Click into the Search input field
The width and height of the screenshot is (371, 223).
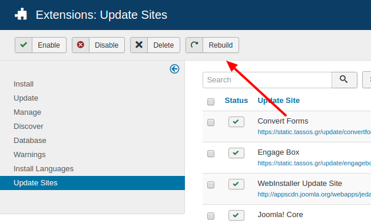tap(267, 80)
